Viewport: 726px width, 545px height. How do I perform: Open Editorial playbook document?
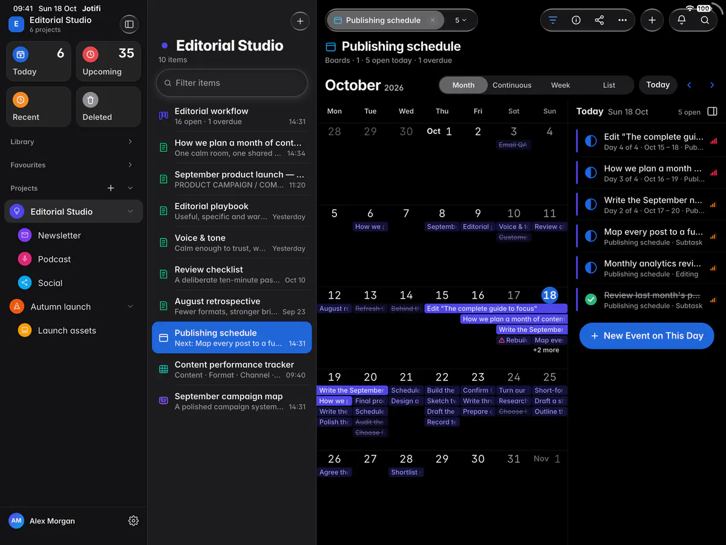click(232, 211)
